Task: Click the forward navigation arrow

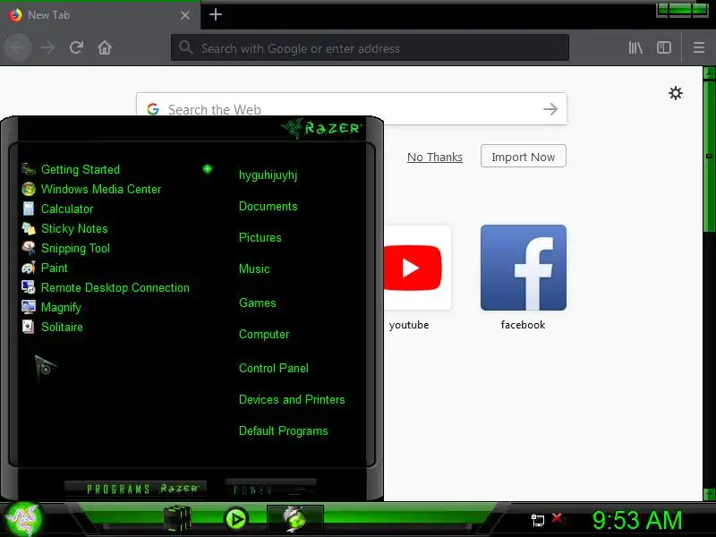Action: pyautogui.click(x=47, y=47)
